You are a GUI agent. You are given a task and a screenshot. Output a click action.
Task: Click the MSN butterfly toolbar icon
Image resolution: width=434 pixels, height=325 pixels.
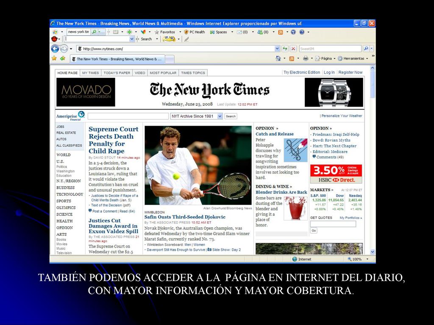click(x=143, y=32)
